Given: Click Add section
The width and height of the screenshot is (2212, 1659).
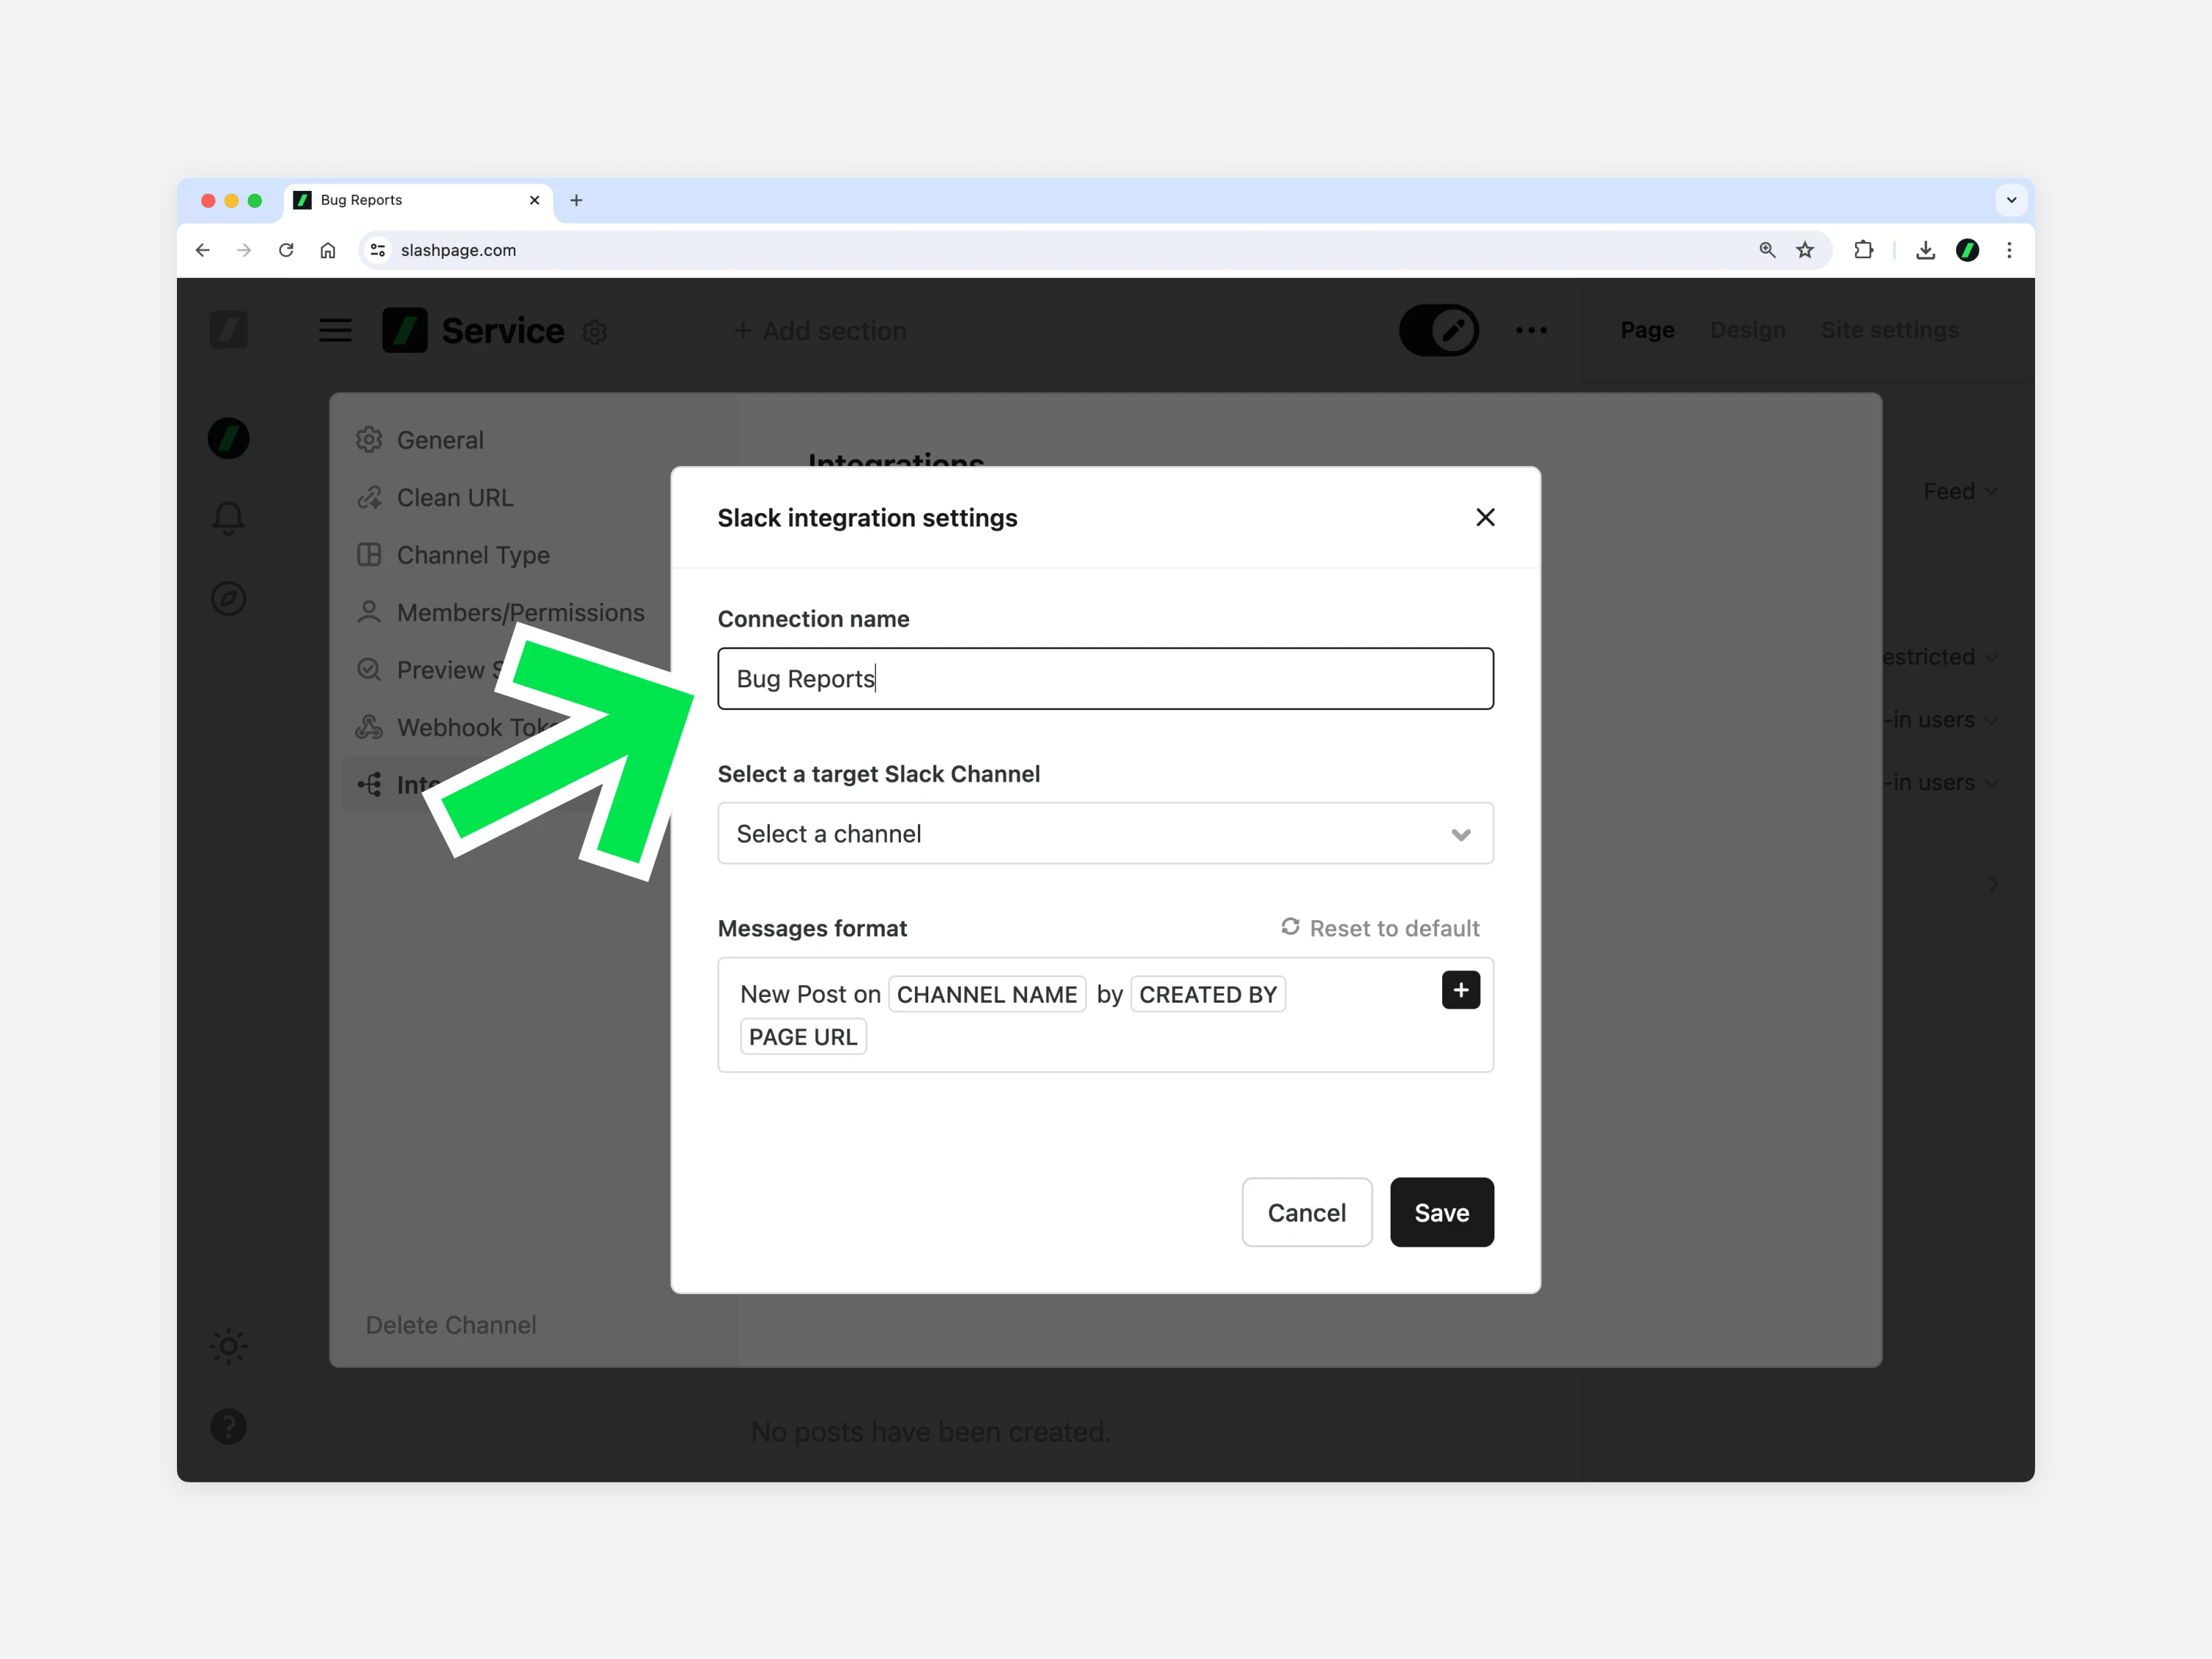Looking at the screenshot, I should 820,331.
